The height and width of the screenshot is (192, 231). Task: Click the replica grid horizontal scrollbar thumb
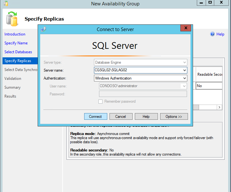196,107
